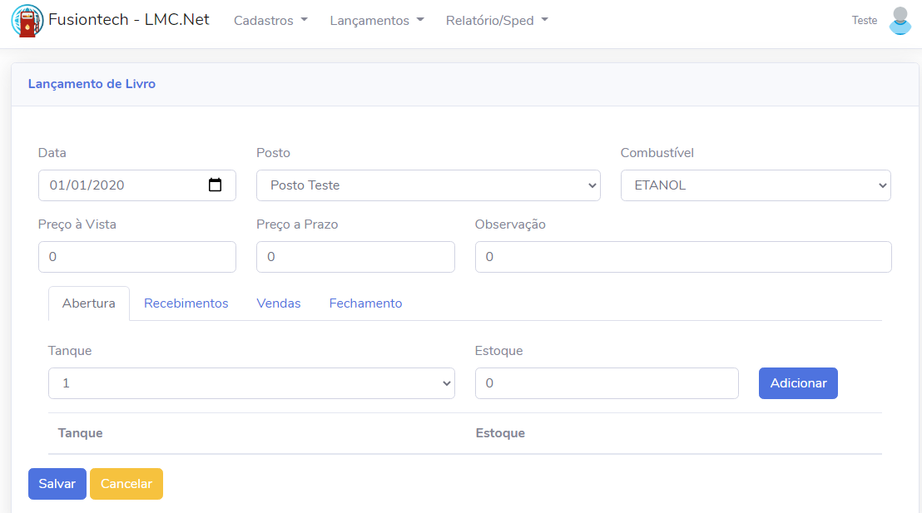Click the Lançamento de Livro heading
The height and width of the screenshot is (513, 922).
point(92,84)
